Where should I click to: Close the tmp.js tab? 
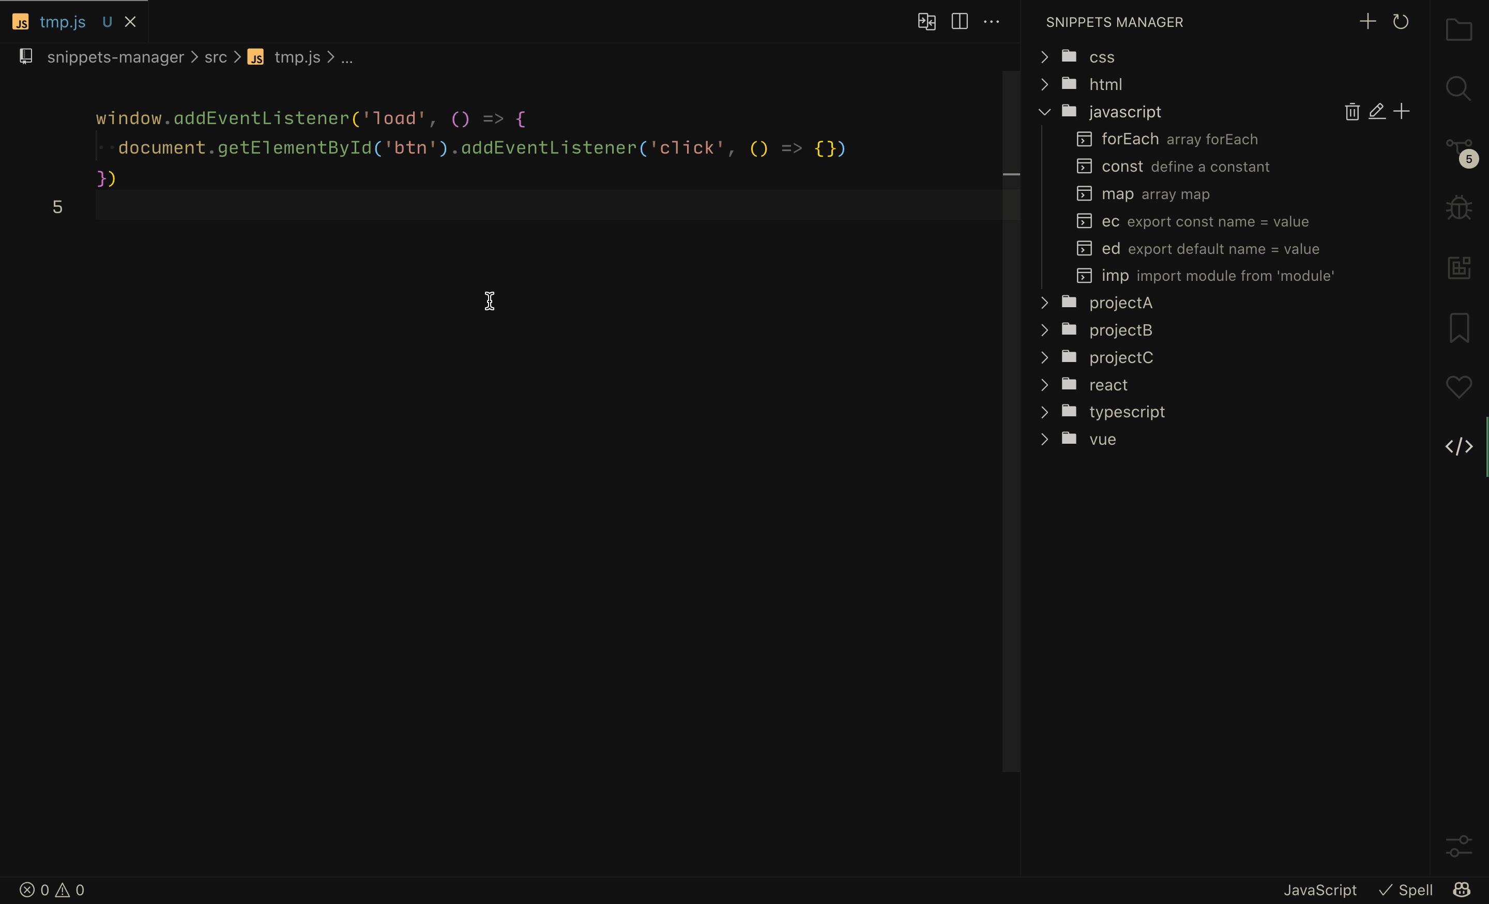pos(130,22)
